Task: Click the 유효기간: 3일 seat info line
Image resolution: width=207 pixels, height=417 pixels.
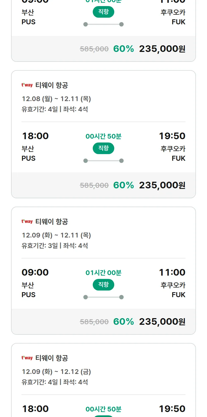Action: (55, 246)
